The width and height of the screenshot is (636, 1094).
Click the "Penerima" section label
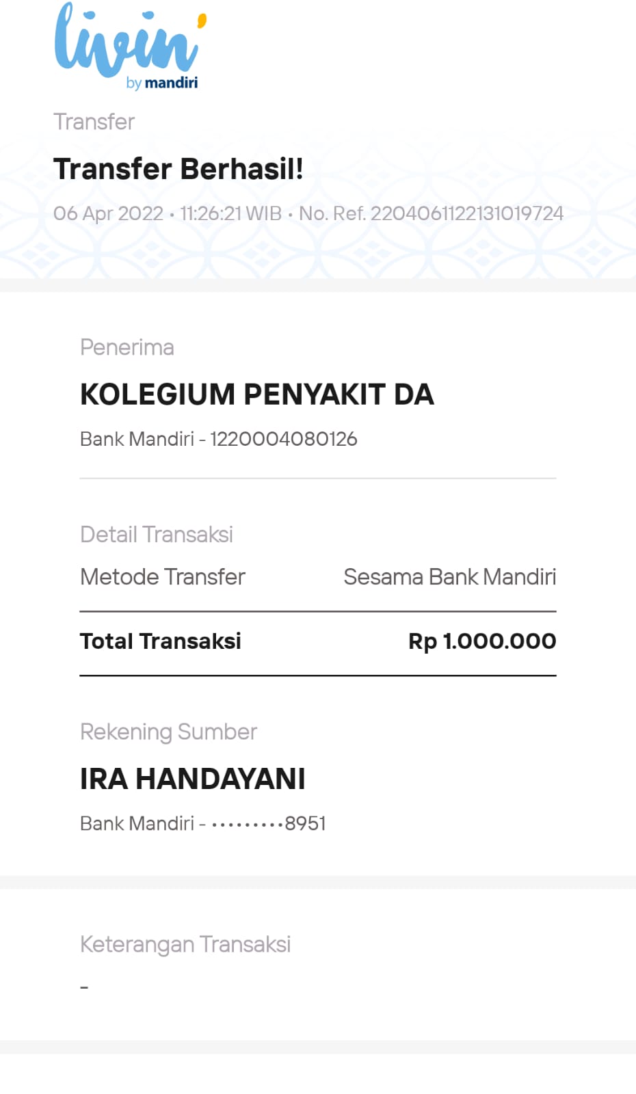[127, 347]
